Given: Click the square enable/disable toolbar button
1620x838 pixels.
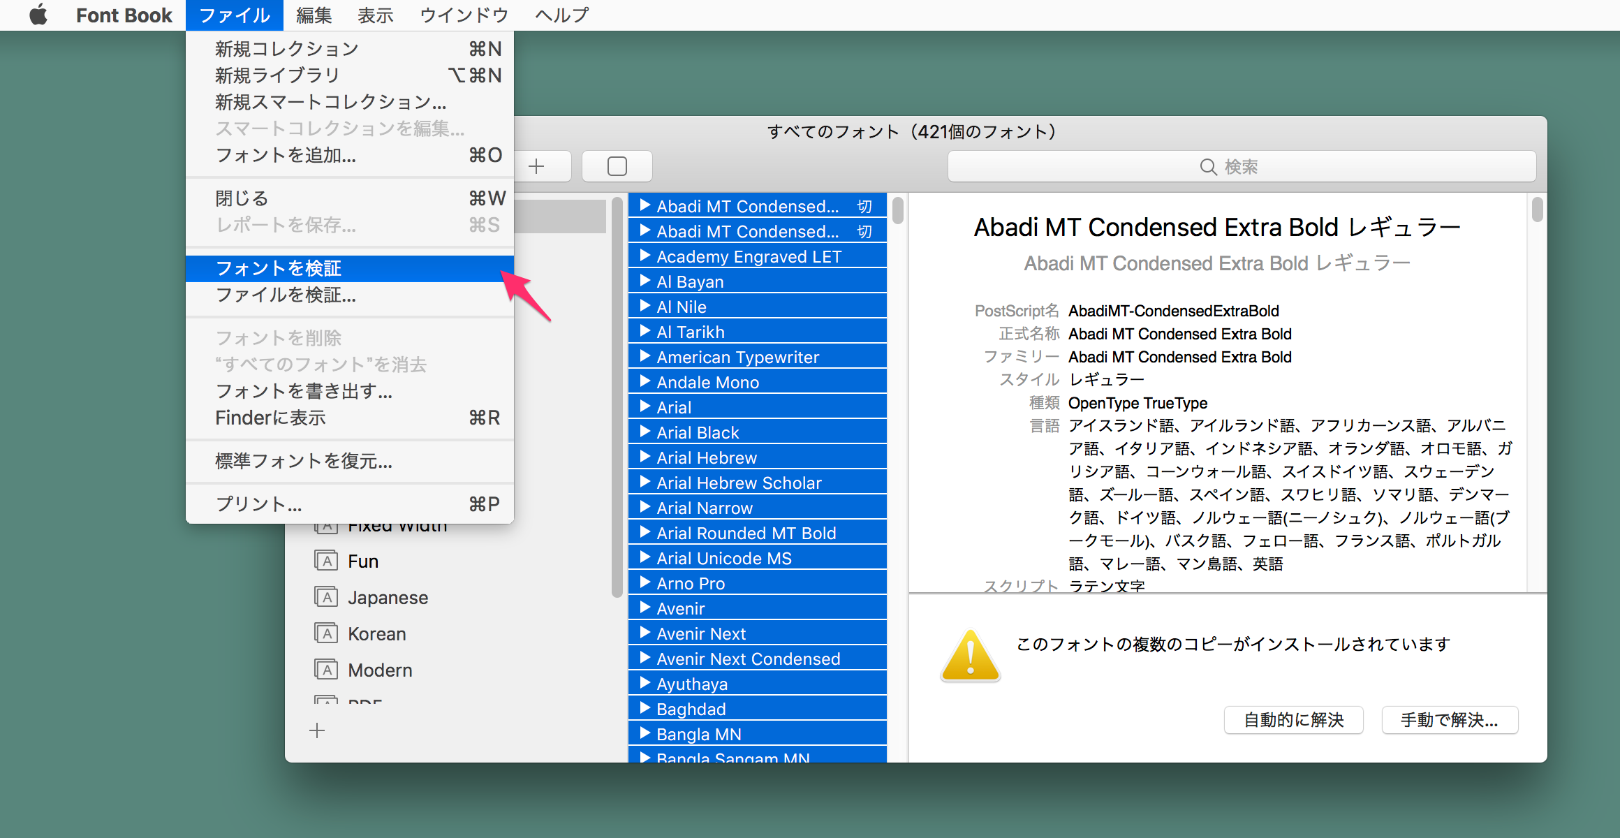Looking at the screenshot, I should [617, 166].
